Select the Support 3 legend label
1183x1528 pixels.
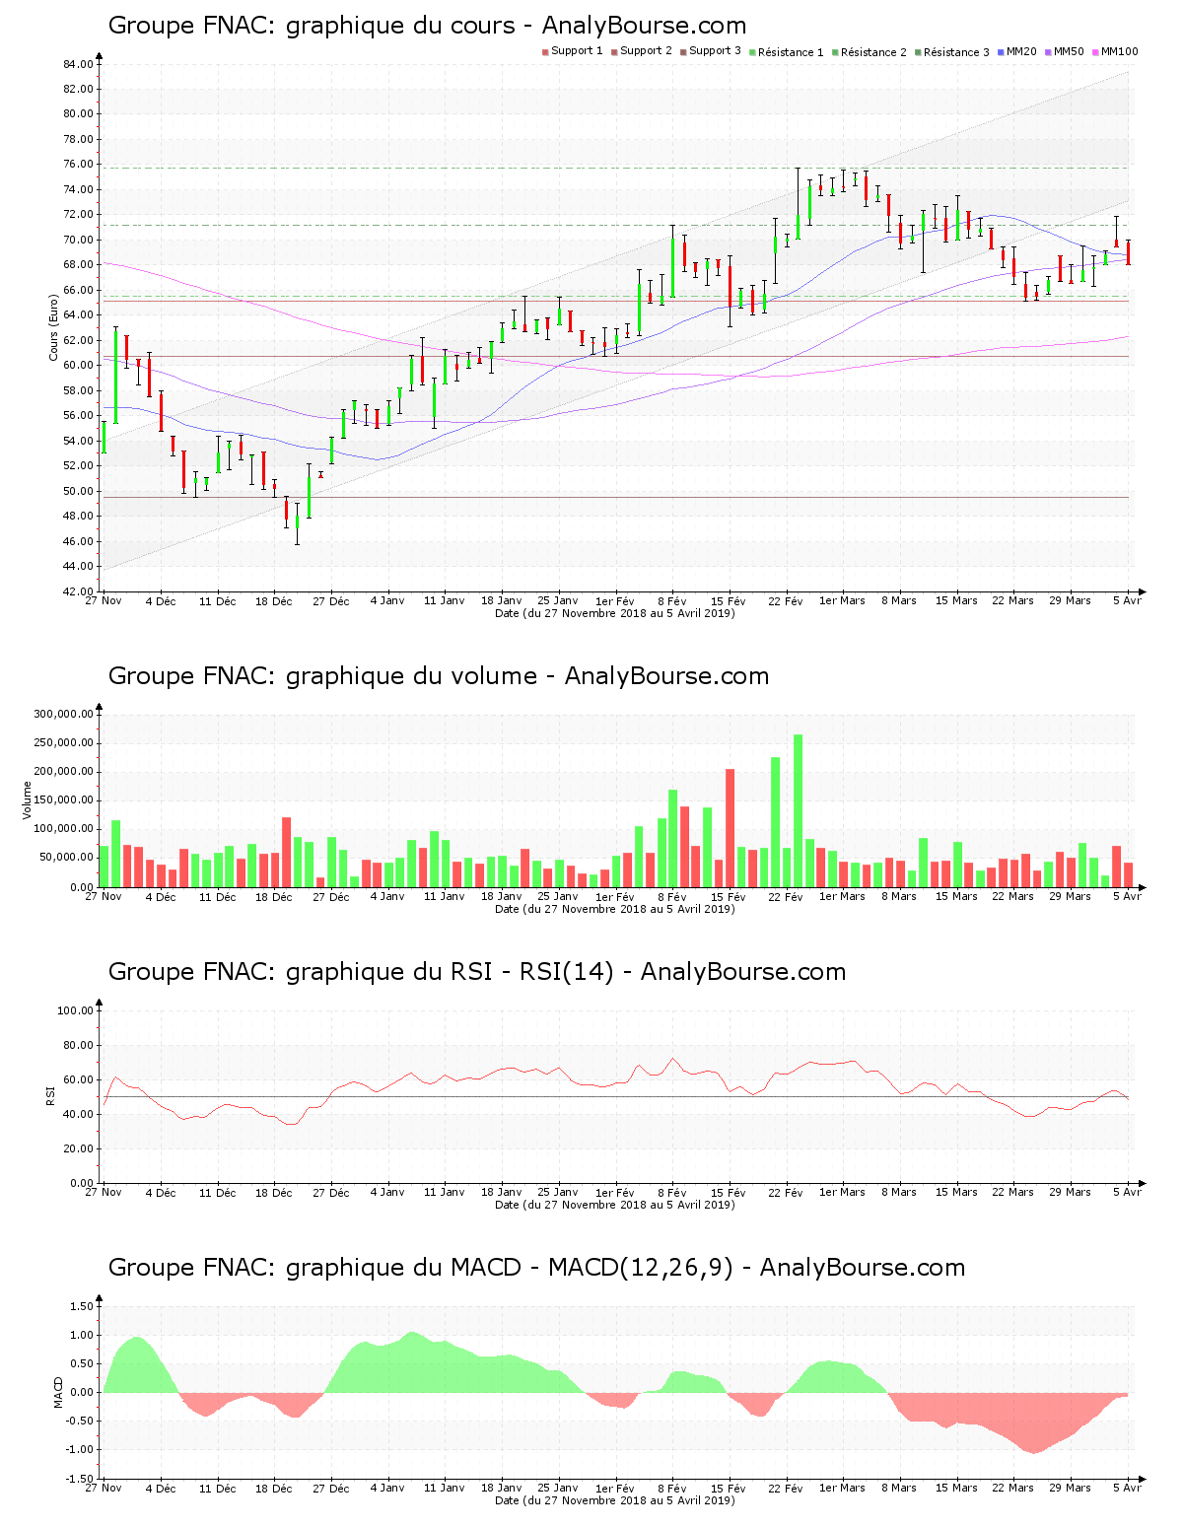pyautogui.click(x=715, y=51)
